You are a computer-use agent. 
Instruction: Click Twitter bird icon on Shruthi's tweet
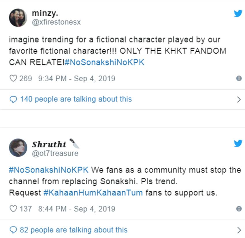tap(238, 143)
